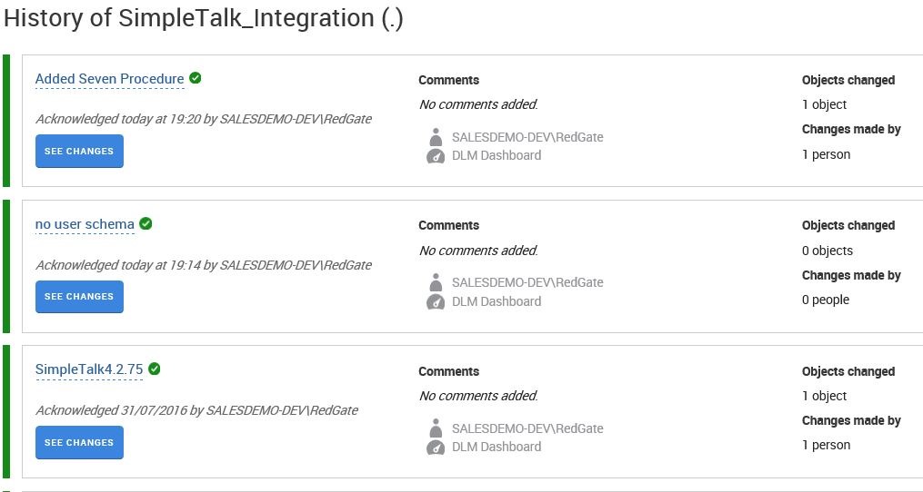Click person icon in SimpleTalk4.2.75 entry
This screenshot has width=923, height=492.
pyautogui.click(x=436, y=428)
